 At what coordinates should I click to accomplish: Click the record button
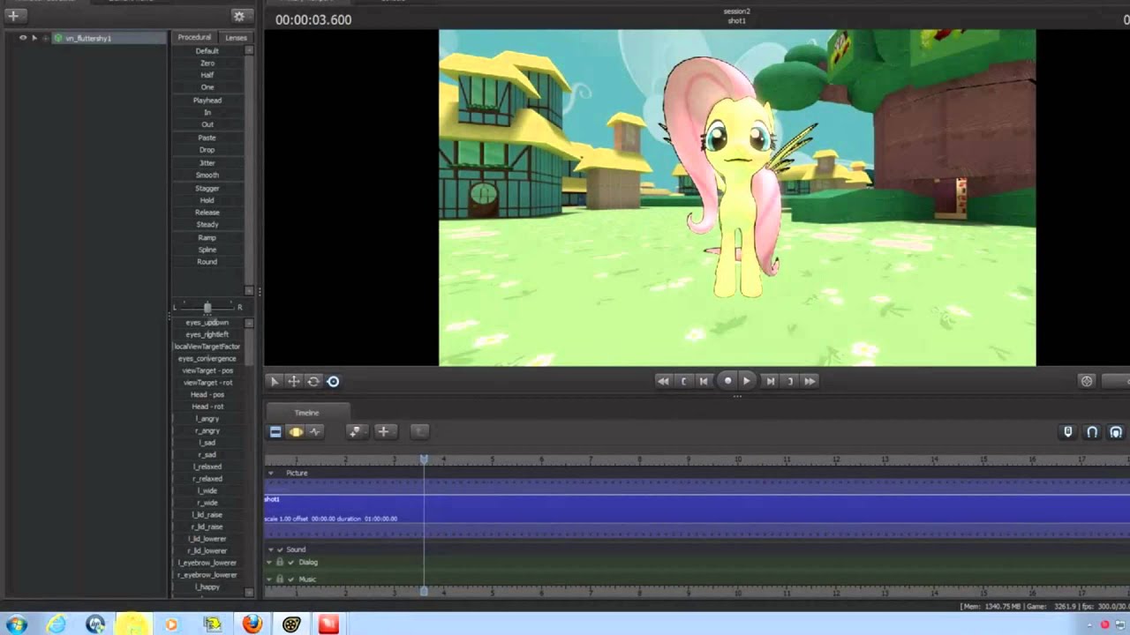click(727, 381)
